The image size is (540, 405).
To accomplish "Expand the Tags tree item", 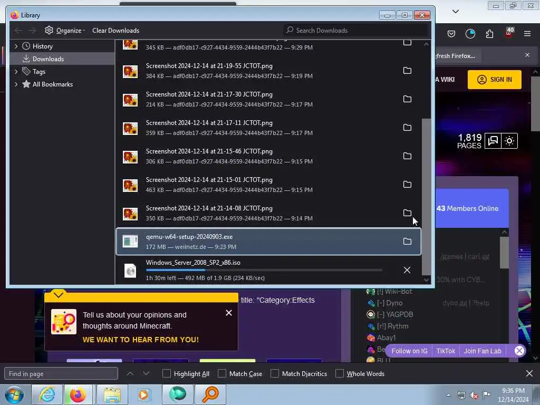I will coord(16,72).
